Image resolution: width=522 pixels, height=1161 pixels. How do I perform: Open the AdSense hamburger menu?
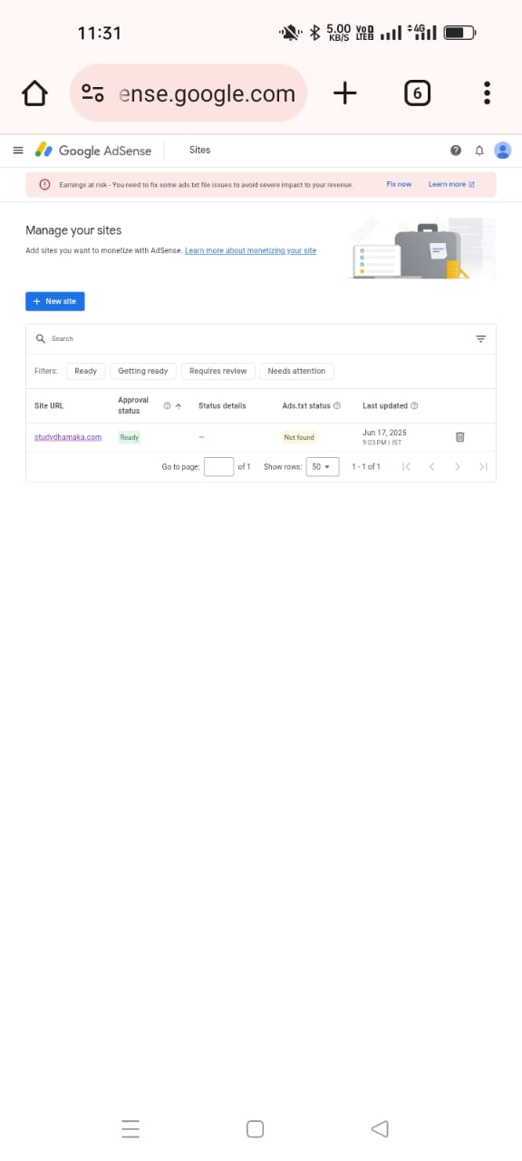18,151
